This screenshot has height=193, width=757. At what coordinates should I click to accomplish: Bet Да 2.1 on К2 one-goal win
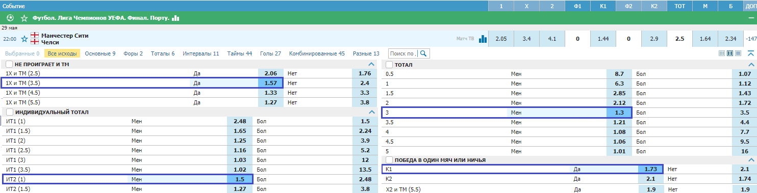click(650, 179)
